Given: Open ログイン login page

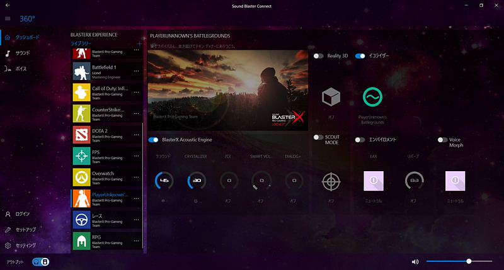Looking at the screenshot, I should click(x=23, y=214).
